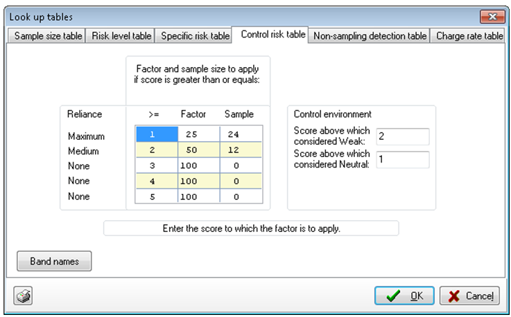Click the Maximum reliance label
511x317 pixels.
[x=86, y=136]
